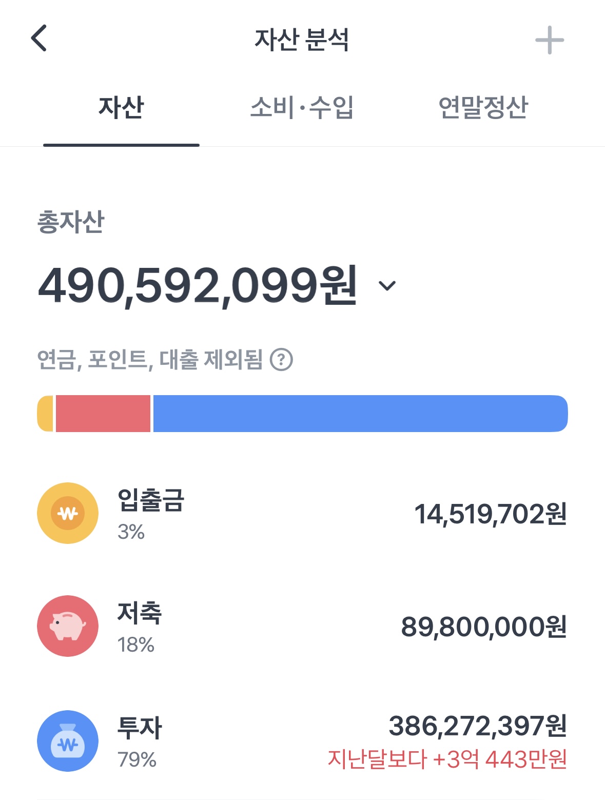Open the 소비·수입 tab
This screenshot has height=800, width=605.
302,108
